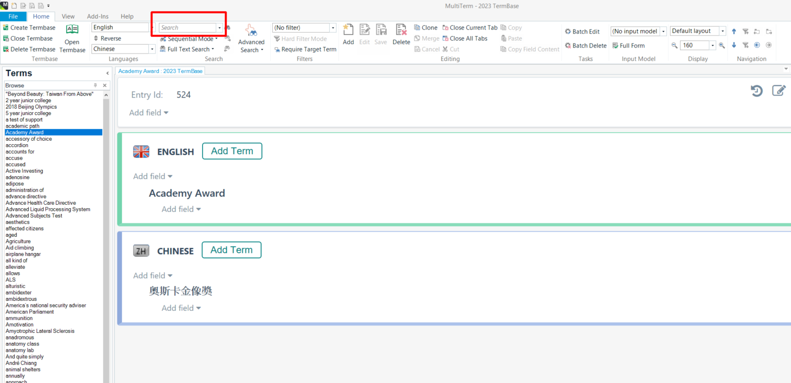Select 'American Parliament' in the terms list

(30, 312)
